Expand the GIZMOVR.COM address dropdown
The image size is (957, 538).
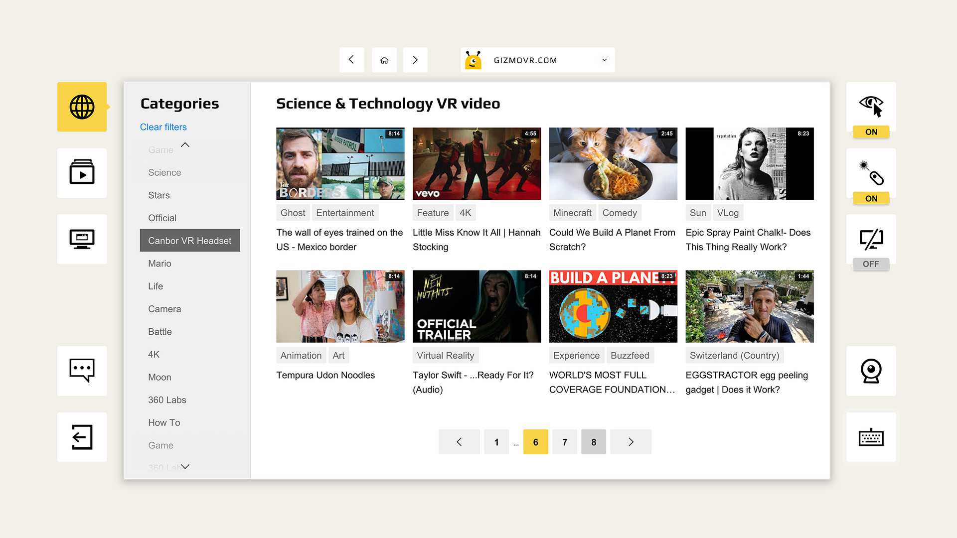point(604,60)
